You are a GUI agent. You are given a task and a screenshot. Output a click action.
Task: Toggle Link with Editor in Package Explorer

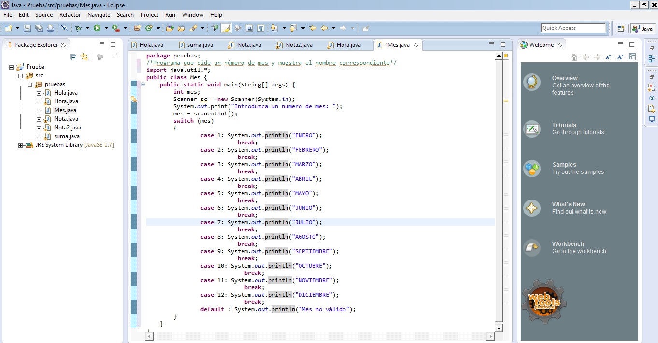pos(85,57)
